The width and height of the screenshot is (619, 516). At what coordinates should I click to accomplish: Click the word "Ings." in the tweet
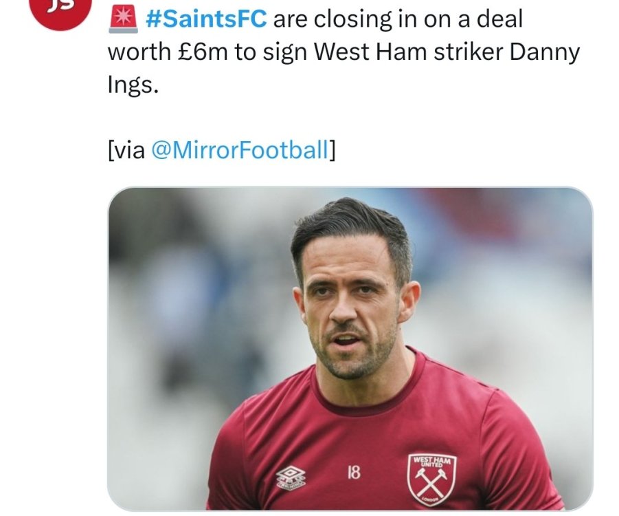tap(133, 88)
